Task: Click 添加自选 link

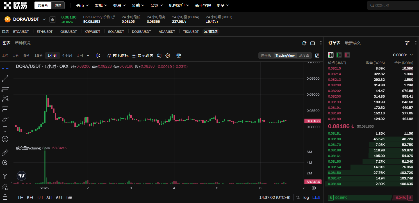Action: (211, 32)
